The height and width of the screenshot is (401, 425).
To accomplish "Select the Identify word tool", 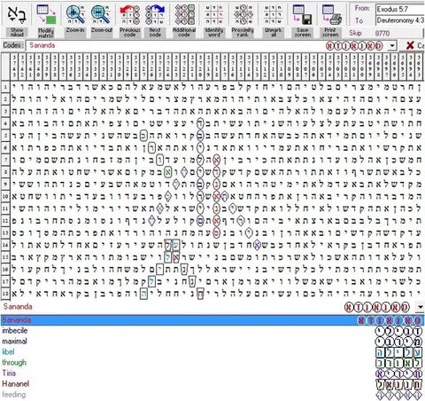I will pos(214,14).
